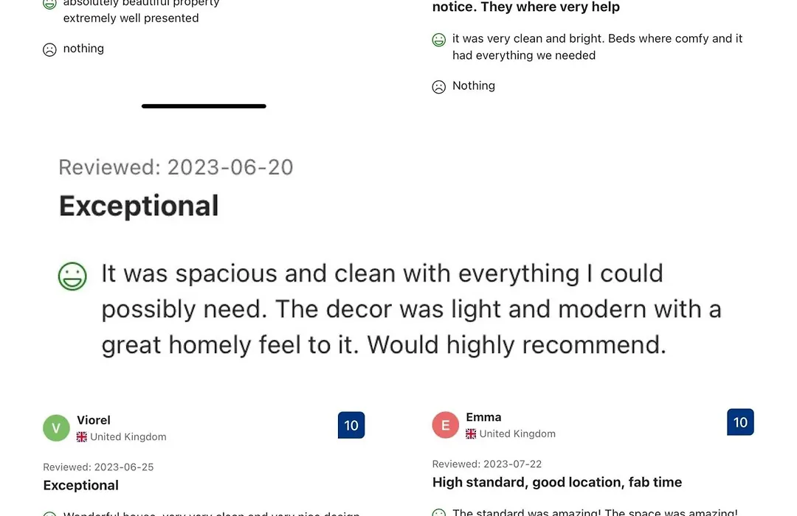Viewport: 797px width, 516px height.
Task: Click the 'Reviewed: 2023-06-25' date under Viorel
Action: [x=98, y=467]
